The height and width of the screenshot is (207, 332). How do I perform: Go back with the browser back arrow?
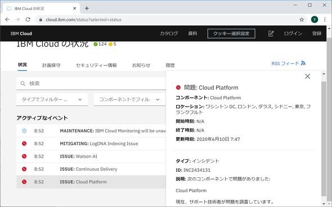[7, 20]
